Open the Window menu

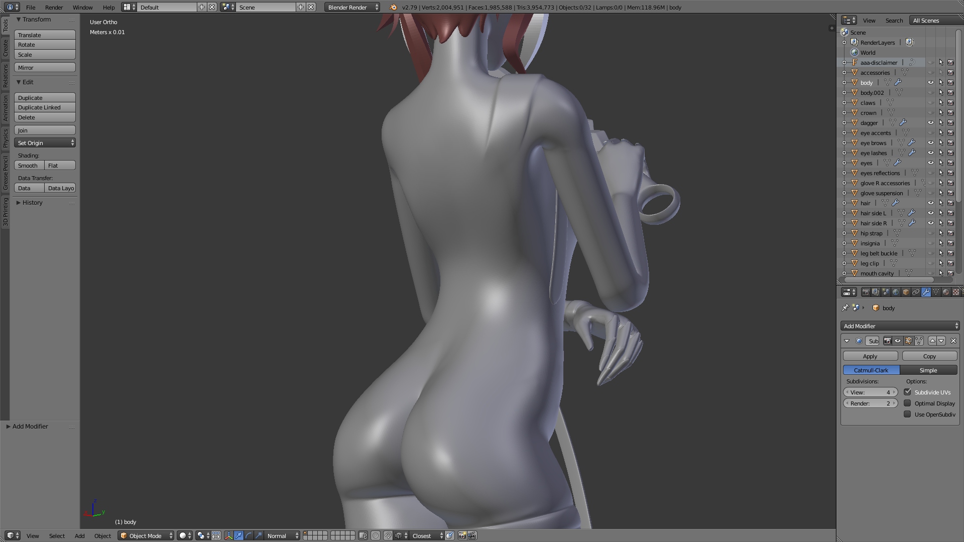click(x=82, y=7)
